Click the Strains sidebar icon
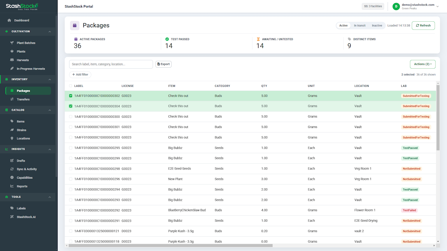447x251 pixels. point(12,130)
